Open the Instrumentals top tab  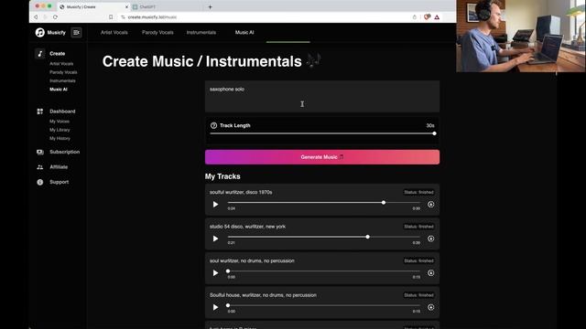click(x=201, y=33)
